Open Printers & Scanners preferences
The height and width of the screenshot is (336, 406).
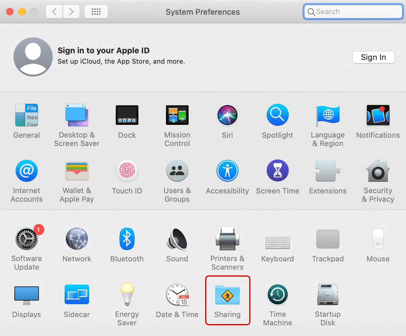coord(227,239)
